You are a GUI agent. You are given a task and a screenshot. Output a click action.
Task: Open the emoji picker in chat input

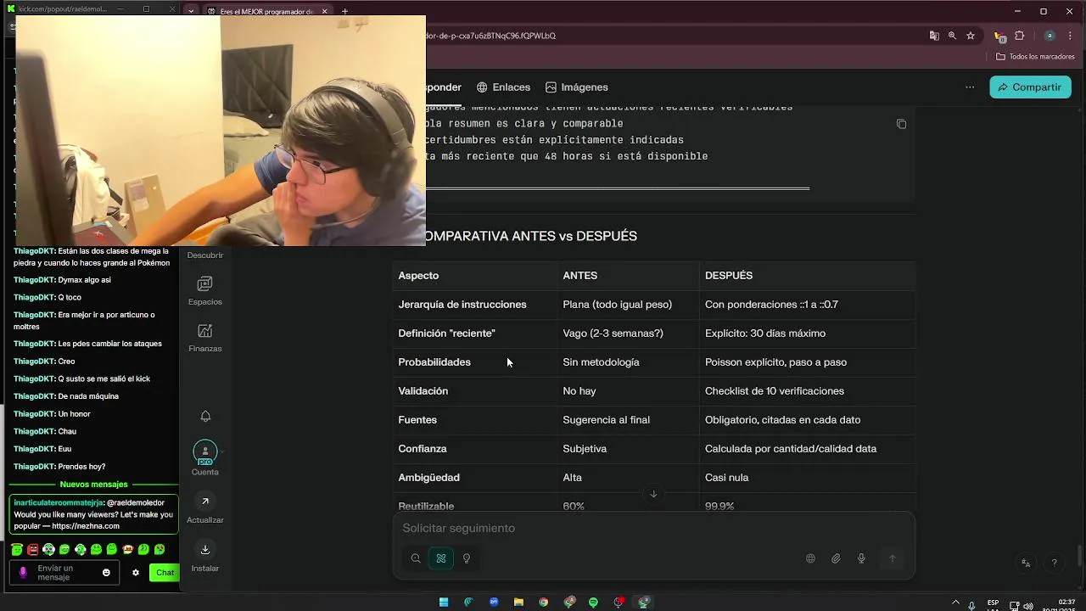point(106,573)
